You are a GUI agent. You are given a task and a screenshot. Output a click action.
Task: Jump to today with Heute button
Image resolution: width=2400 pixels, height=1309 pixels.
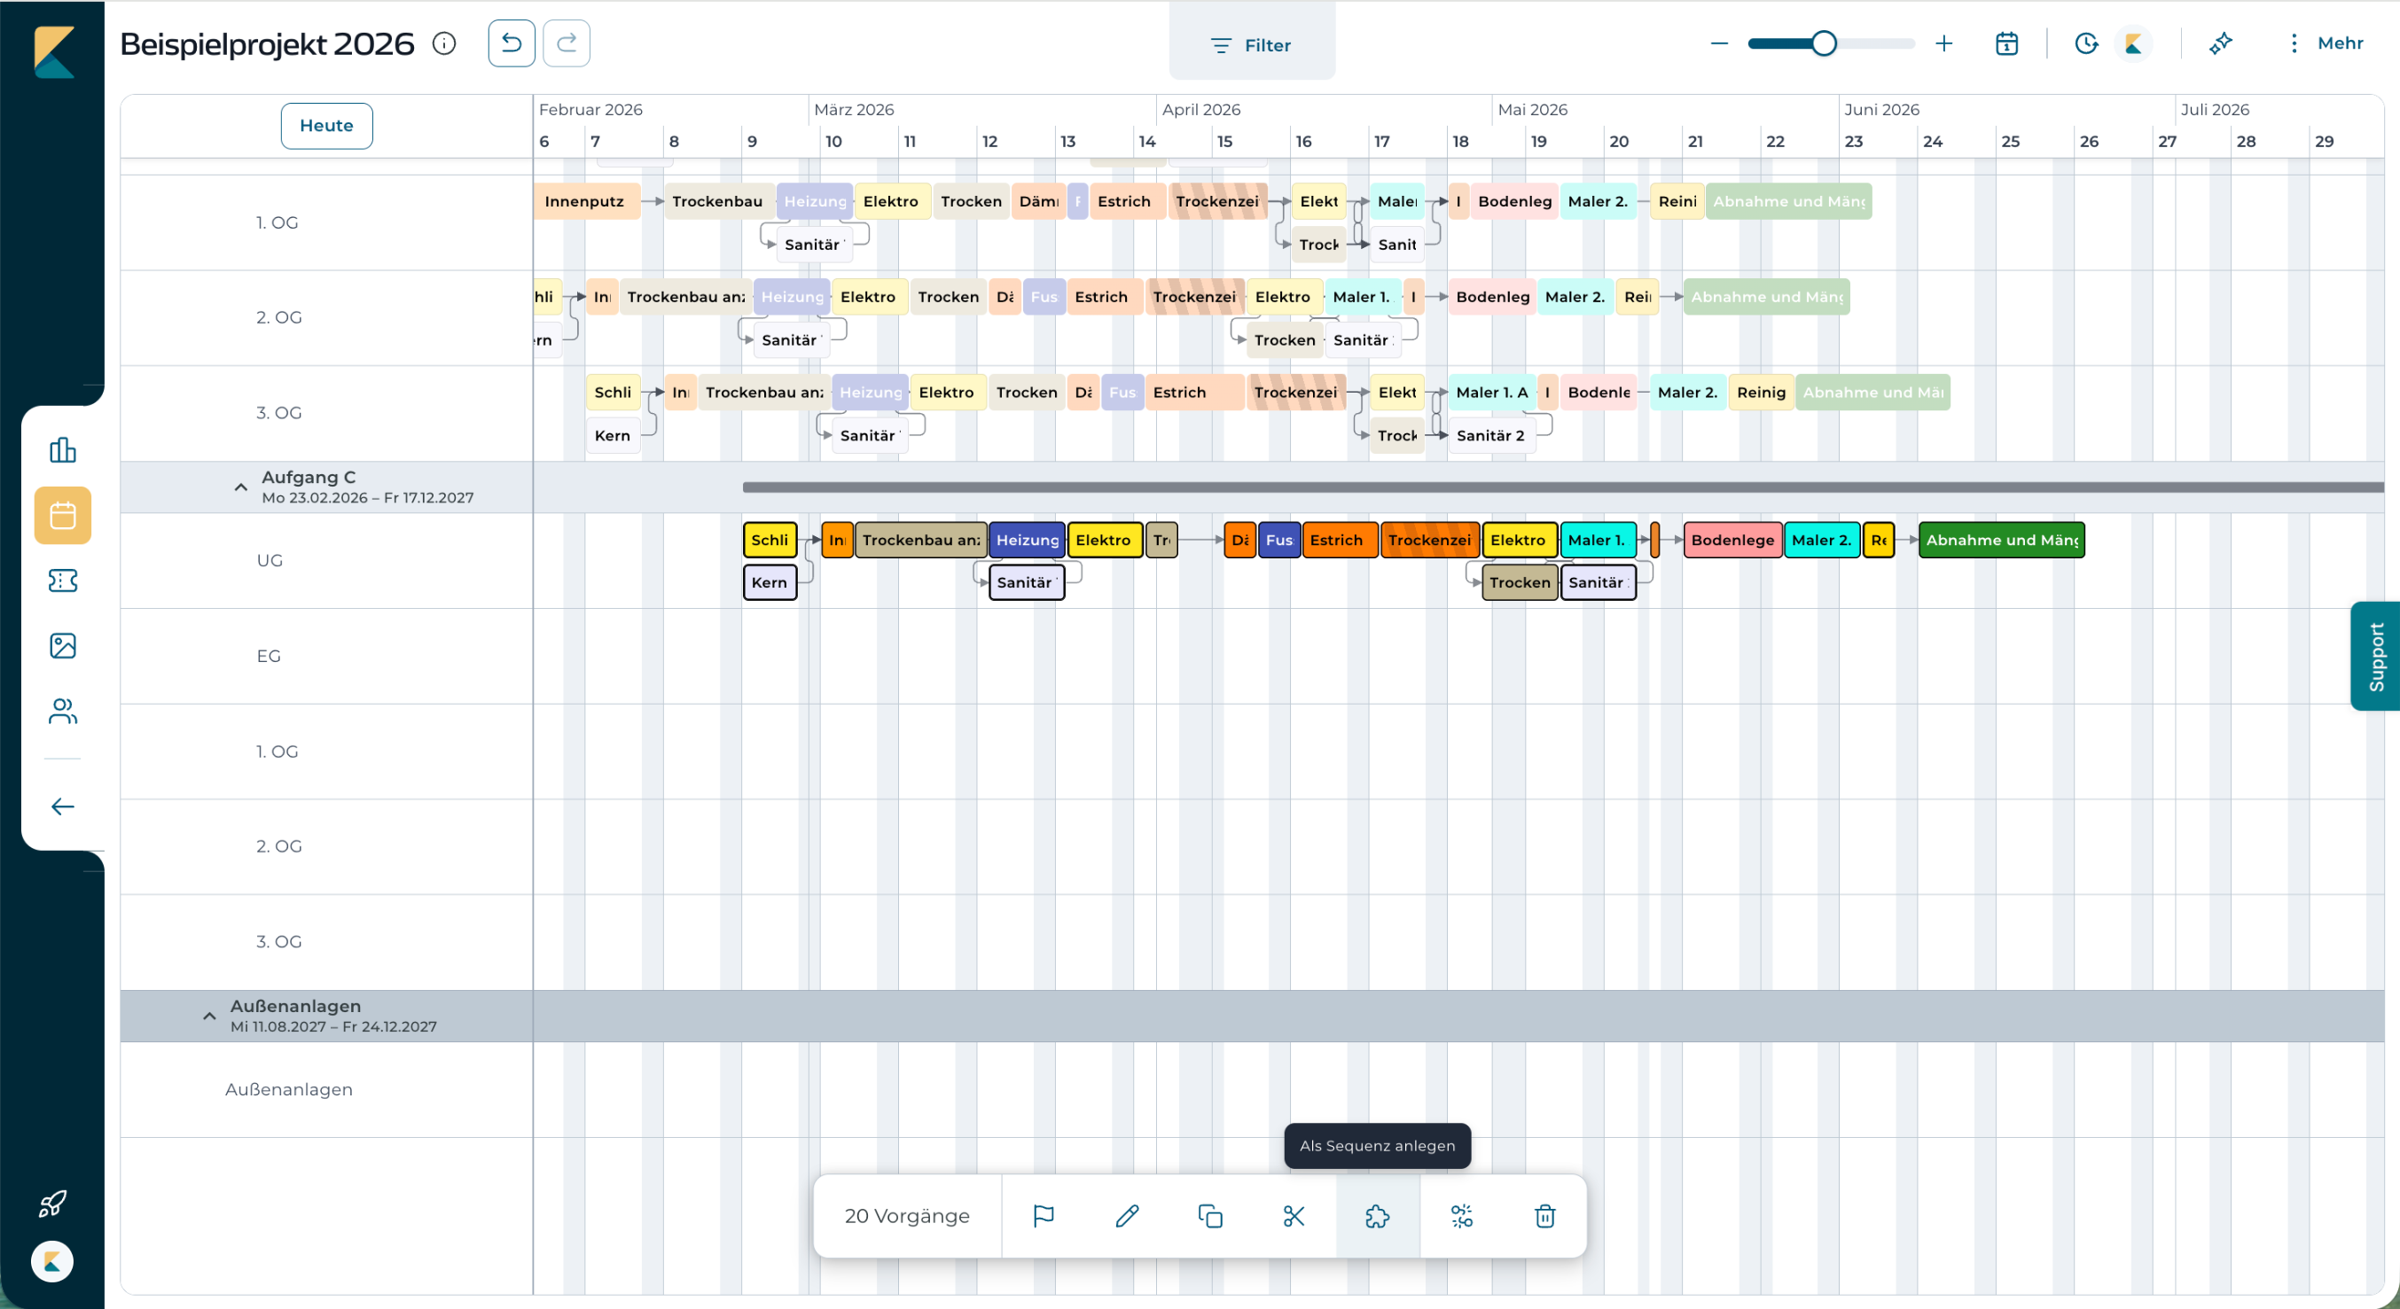tap(326, 126)
